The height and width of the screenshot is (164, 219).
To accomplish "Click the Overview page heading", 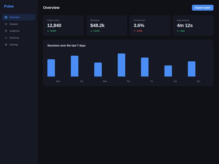I will 51,8.
